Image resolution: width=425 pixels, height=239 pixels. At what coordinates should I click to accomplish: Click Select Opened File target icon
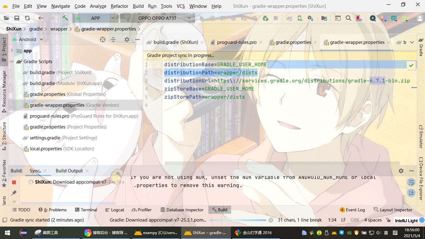(103, 40)
